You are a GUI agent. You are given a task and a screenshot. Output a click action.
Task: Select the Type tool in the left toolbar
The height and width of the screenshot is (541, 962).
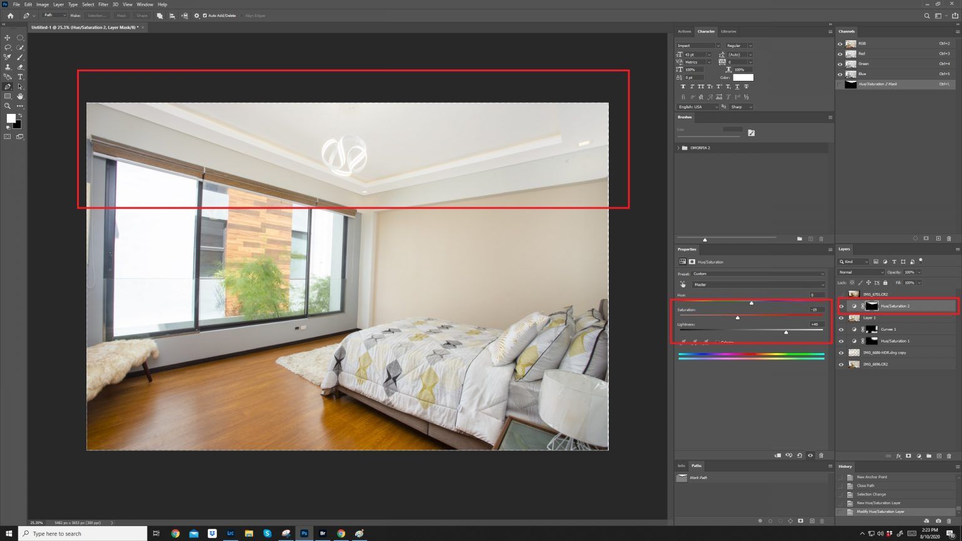[x=21, y=76]
